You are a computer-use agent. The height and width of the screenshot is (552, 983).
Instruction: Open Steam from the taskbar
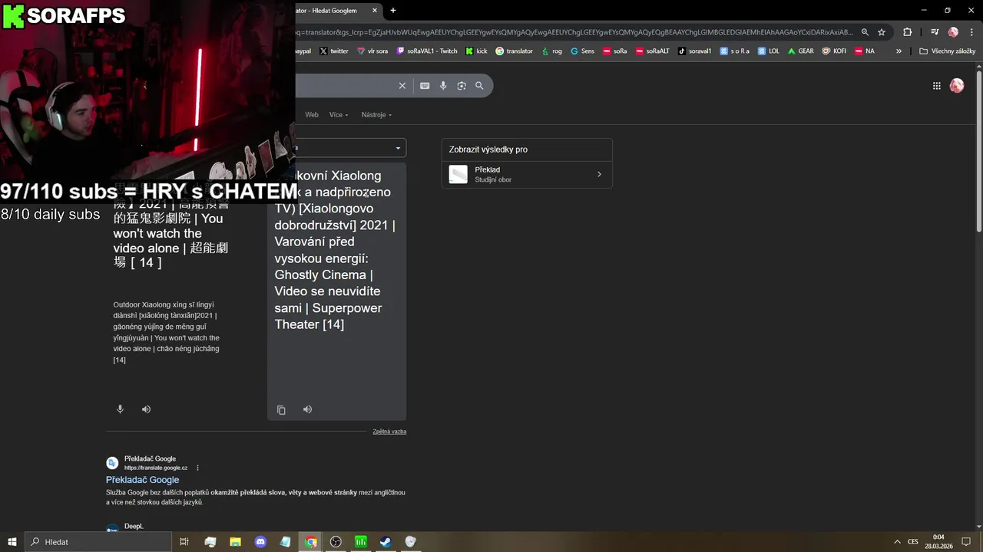pyautogui.click(x=386, y=542)
